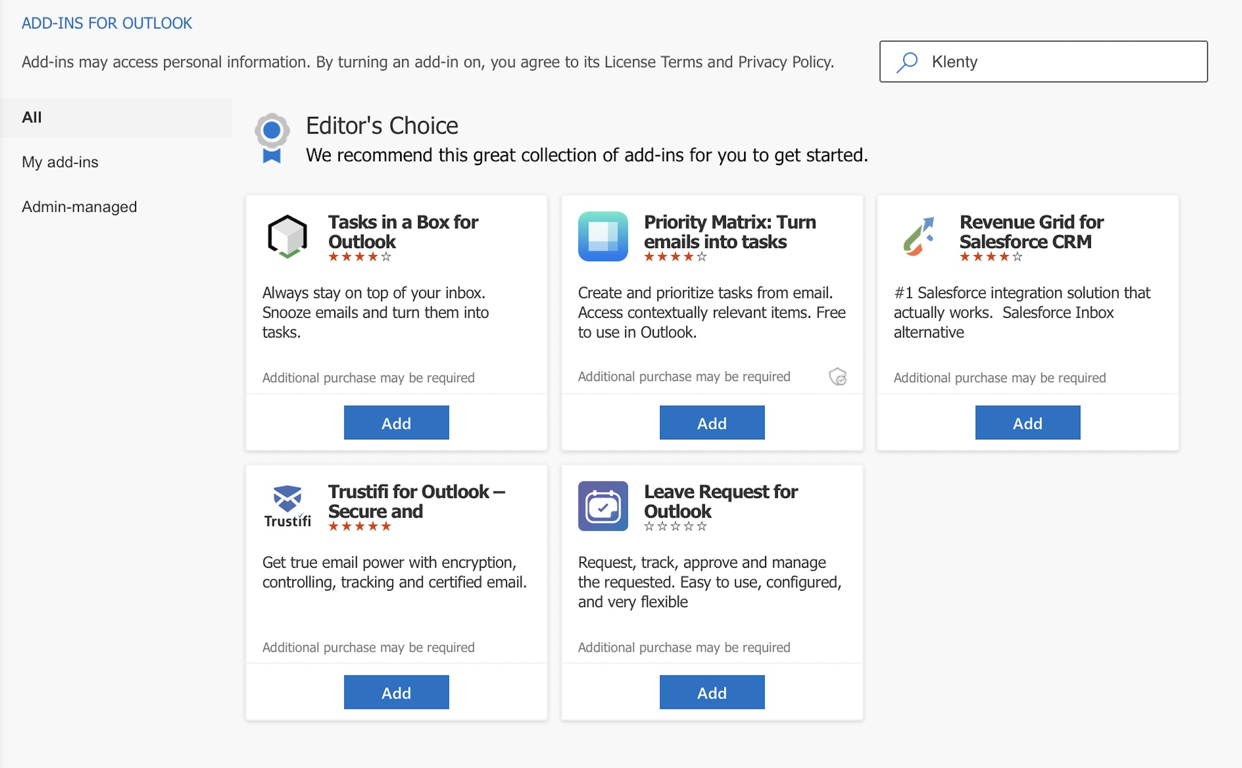Click the Trustifi envelope logo icon

coord(287,506)
